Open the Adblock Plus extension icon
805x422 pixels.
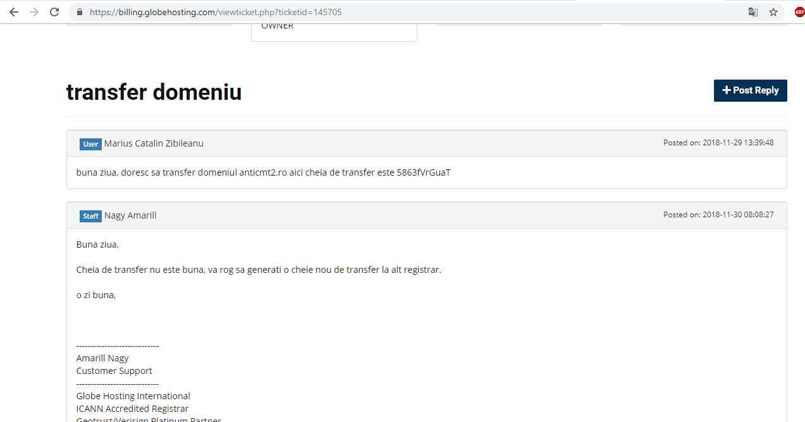click(799, 12)
